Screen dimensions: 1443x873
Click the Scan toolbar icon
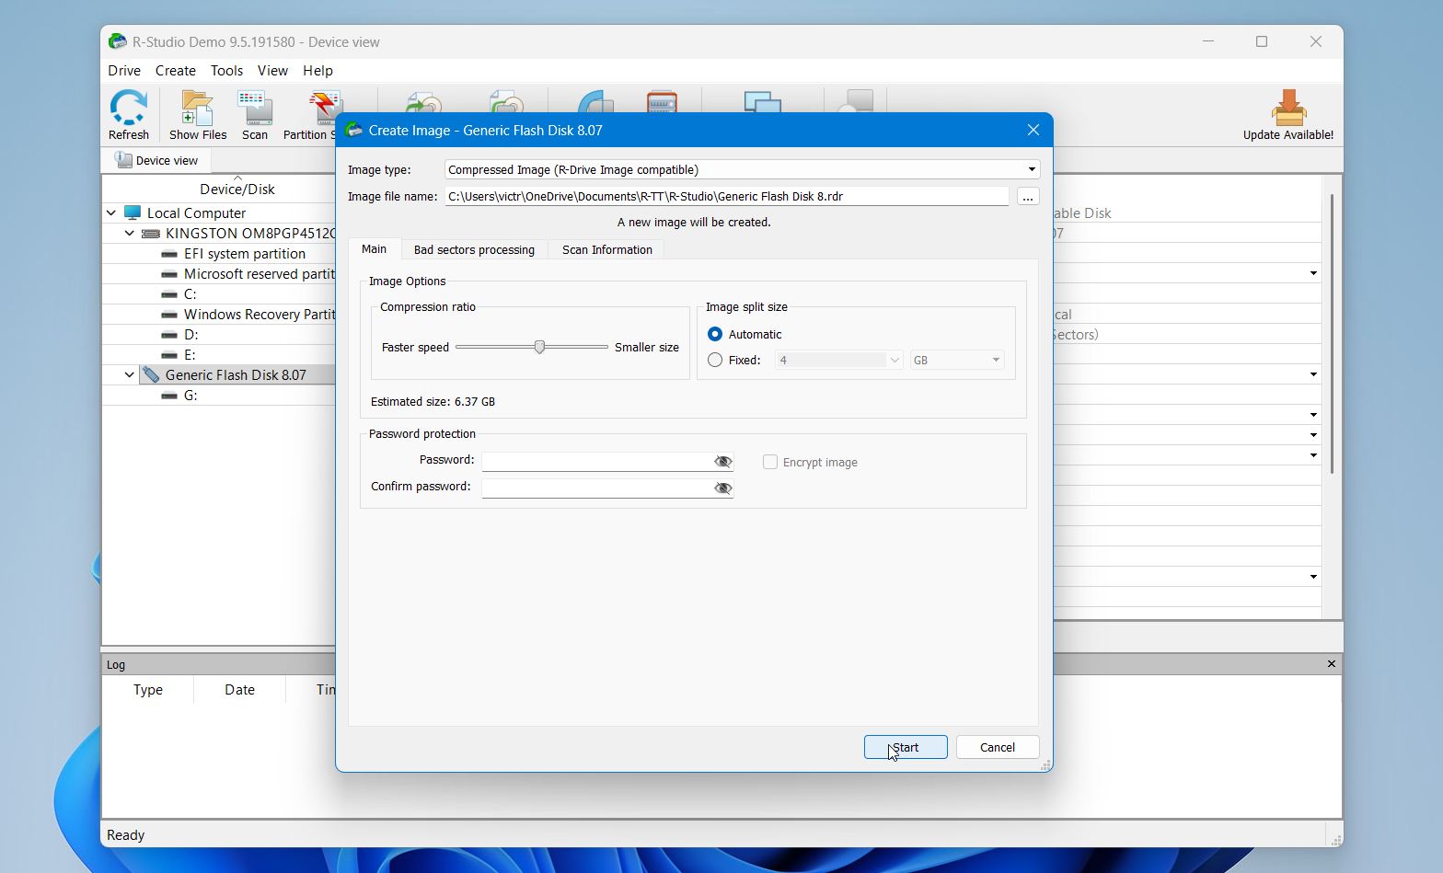255,108
